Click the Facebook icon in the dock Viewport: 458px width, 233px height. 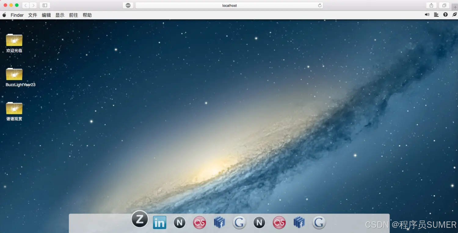tap(219, 222)
